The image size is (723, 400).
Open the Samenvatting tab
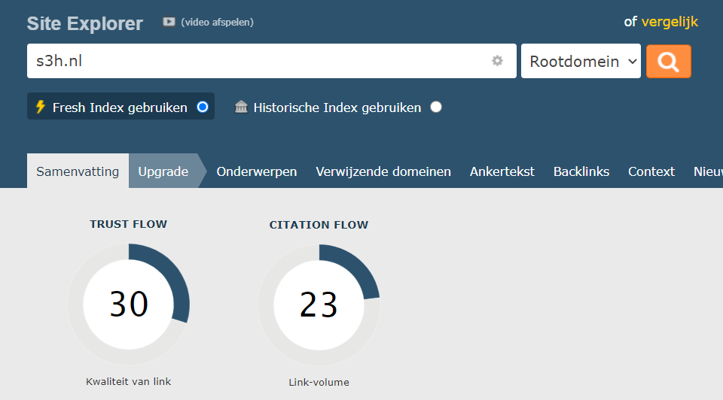pos(78,171)
